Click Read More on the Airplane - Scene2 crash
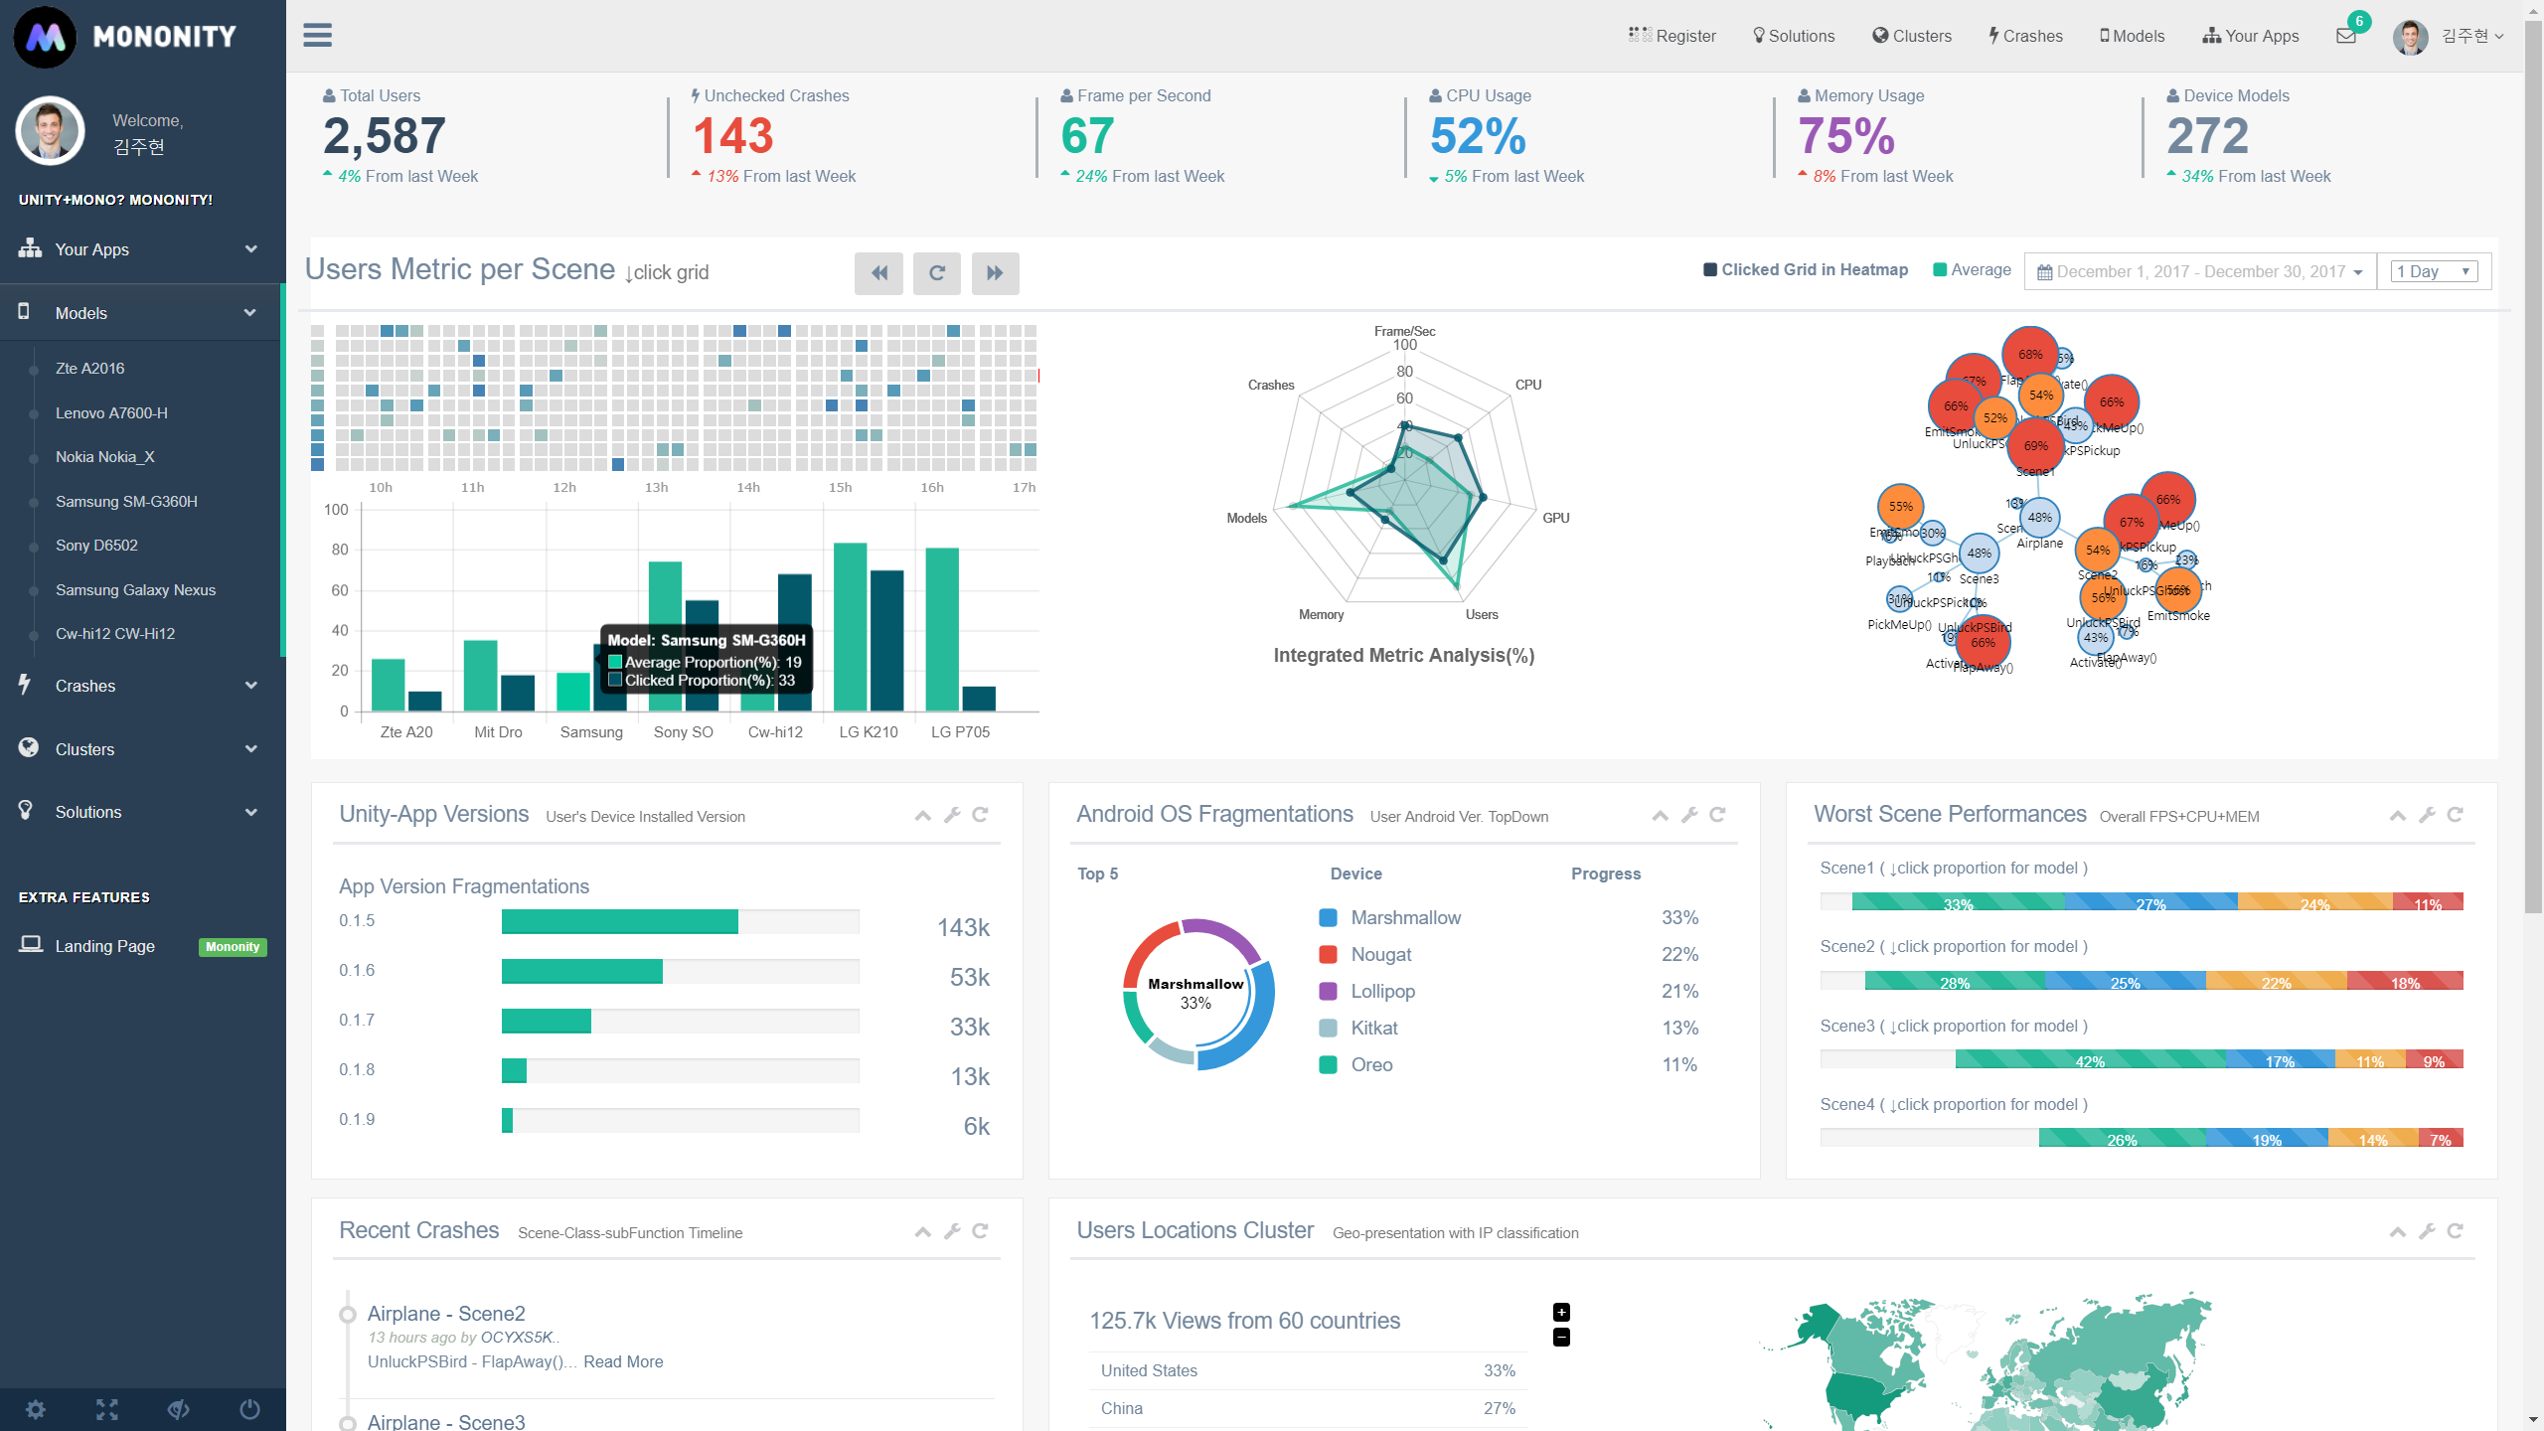 click(x=623, y=1362)
